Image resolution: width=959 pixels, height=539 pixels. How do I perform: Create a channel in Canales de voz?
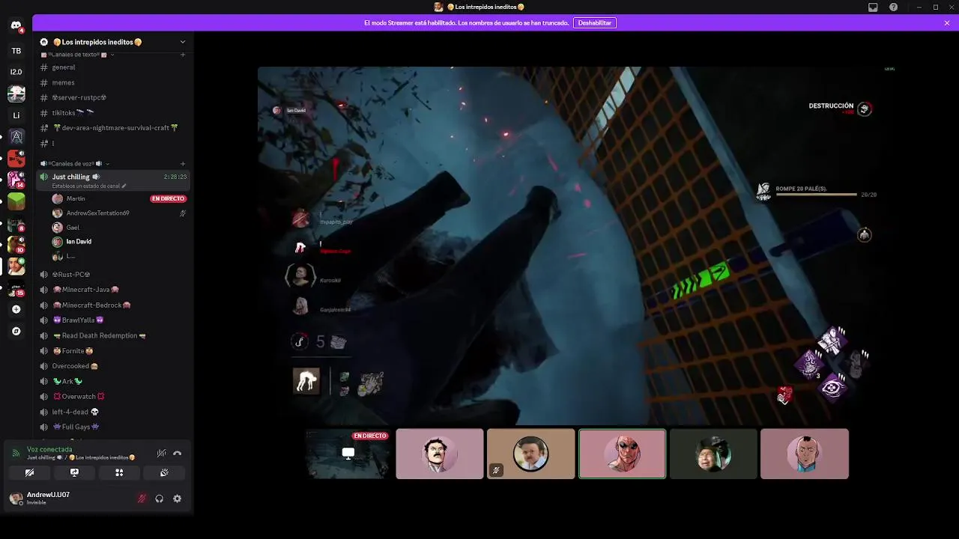coord(183,164)
